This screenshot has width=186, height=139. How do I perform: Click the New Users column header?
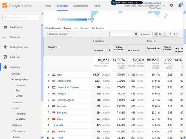tap(133, 50)
